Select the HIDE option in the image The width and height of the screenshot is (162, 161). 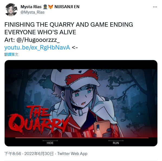(x=50, y=143)
